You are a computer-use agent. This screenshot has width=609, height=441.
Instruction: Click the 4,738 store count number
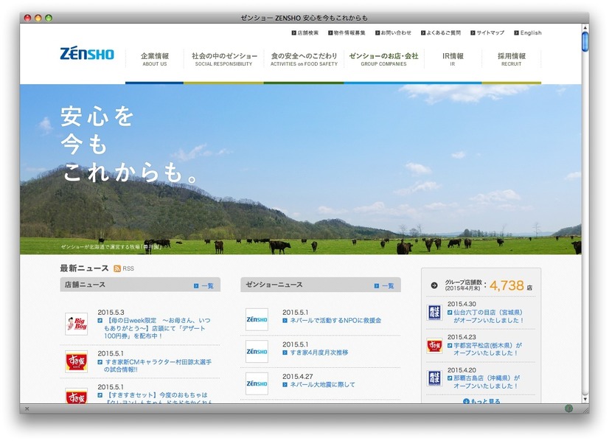(507, 285)
